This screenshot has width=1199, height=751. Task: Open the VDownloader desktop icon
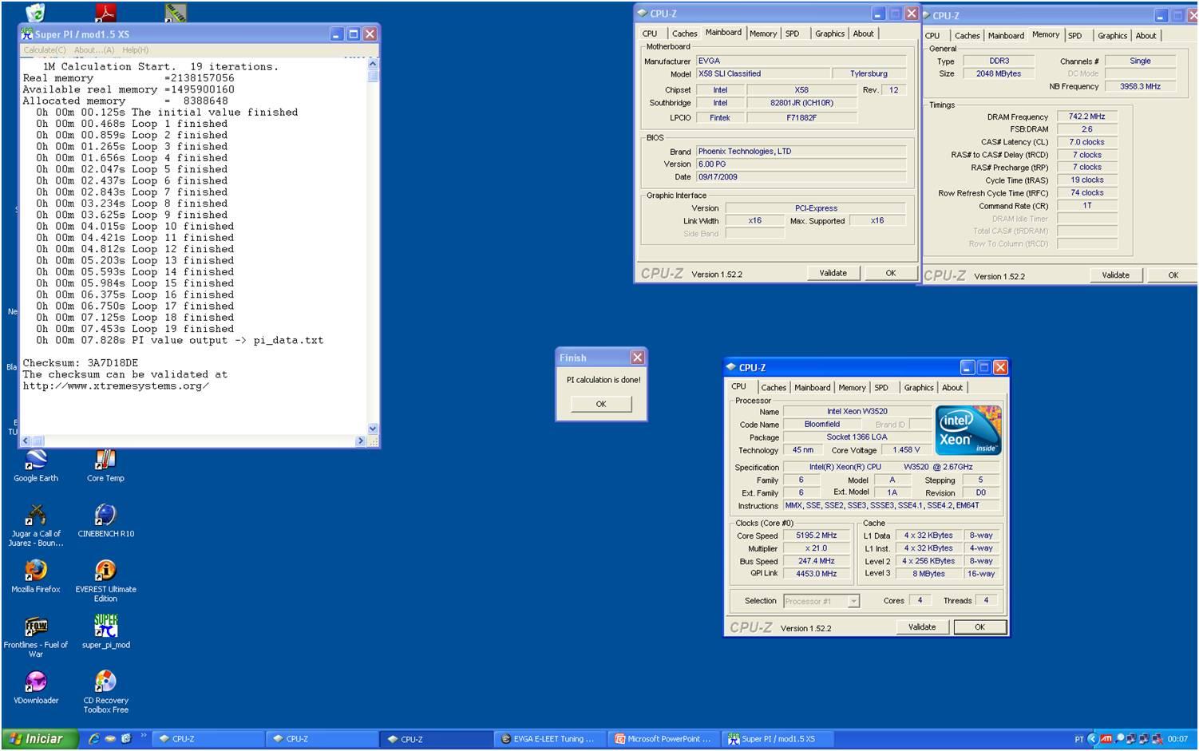(36, 687)
